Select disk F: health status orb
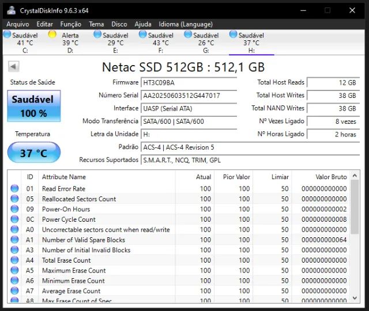Screen dimensions: 369x311 (142, 35)
